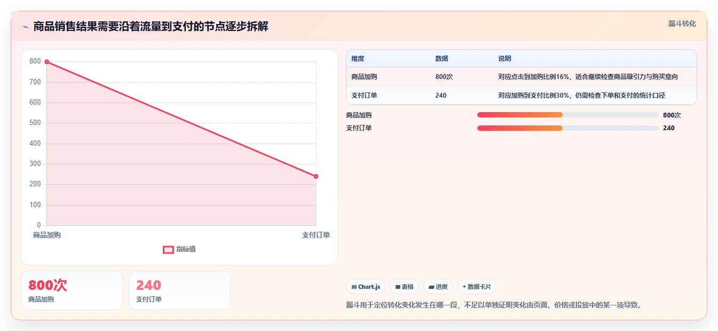Select the 数据卡片 chip
The height and width of the screenshot is (331, 718).
(477, 287)
